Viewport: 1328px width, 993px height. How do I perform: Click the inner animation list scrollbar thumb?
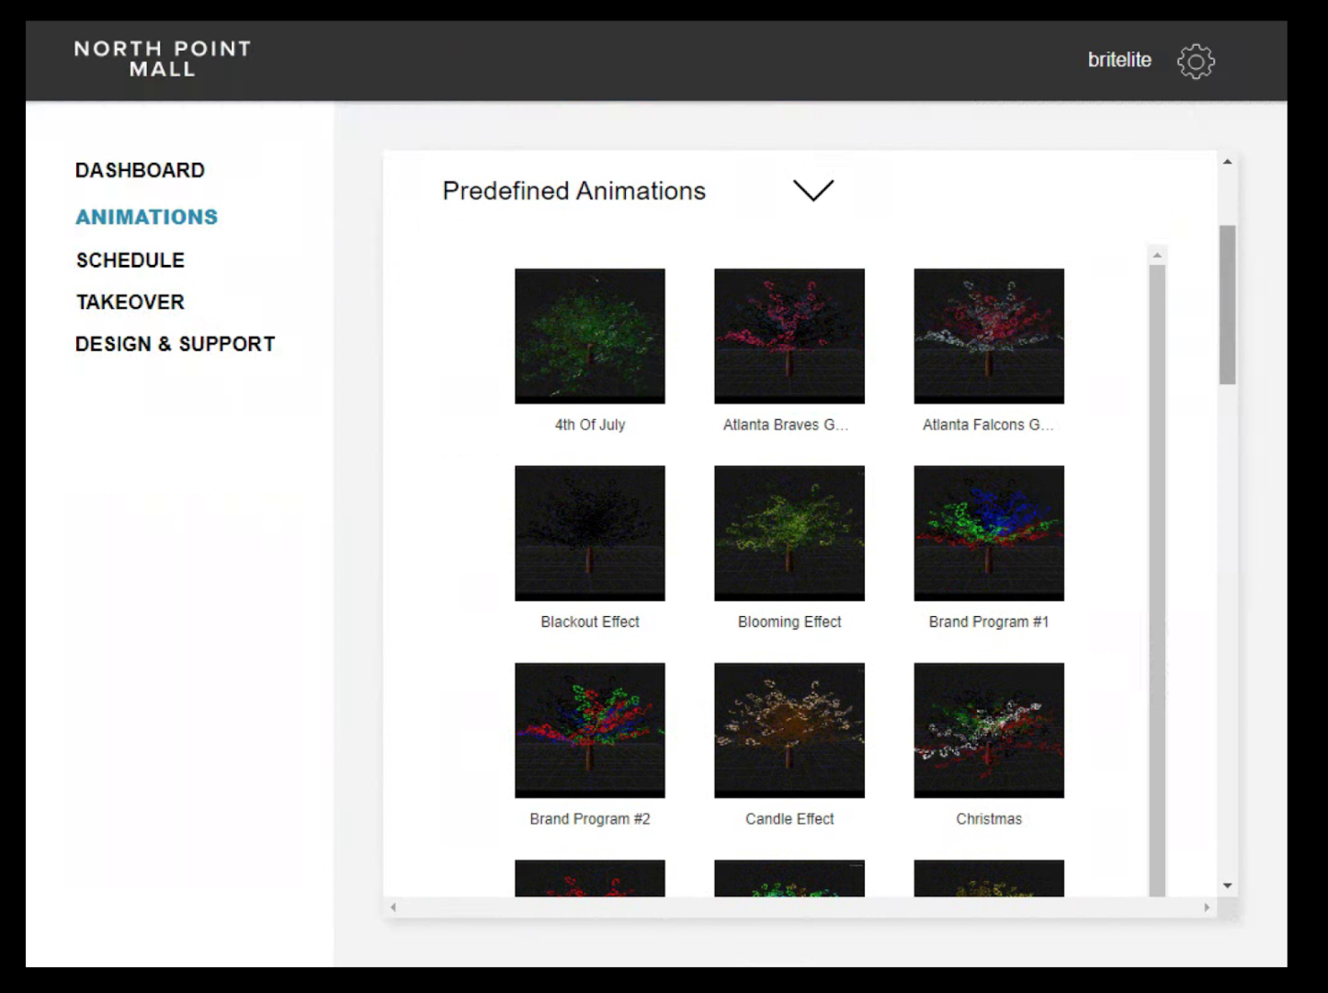click(x=1157, y=580)
